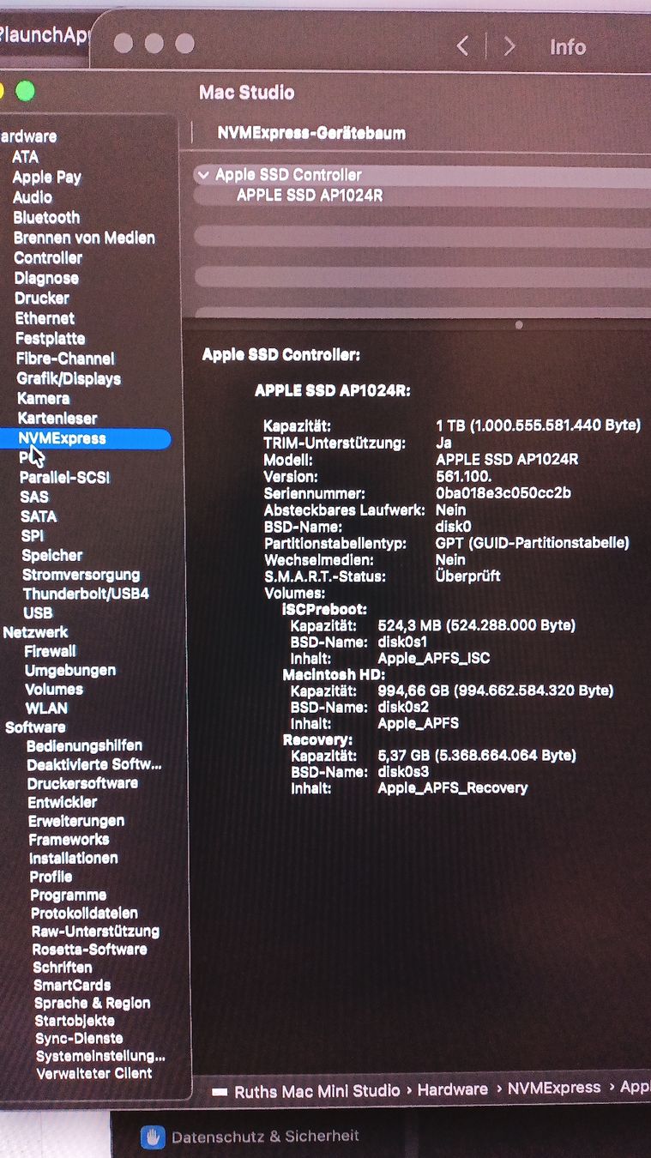The height and width of the screenshot is (1158, 651).
Task: Select Erweiterungen entry
Action: click(x=76, y=822)
